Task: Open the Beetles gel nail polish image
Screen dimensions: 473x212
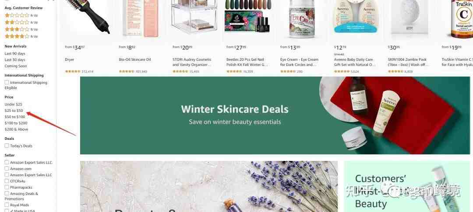Action: pyautogui.click(x=248, y=19)
